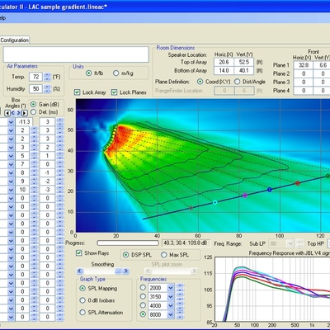Jump to first box using leftmost arrow

coord(7,113)
